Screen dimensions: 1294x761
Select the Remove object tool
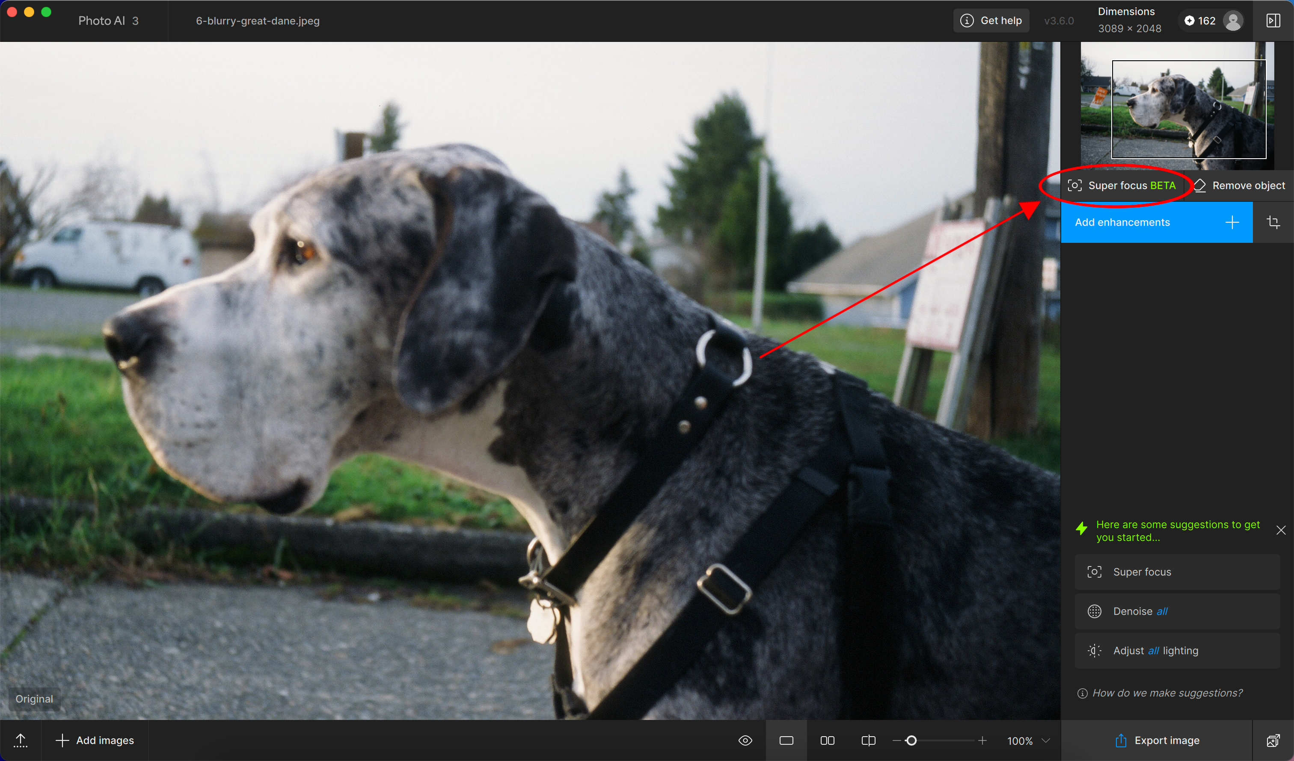point(1240,185)
